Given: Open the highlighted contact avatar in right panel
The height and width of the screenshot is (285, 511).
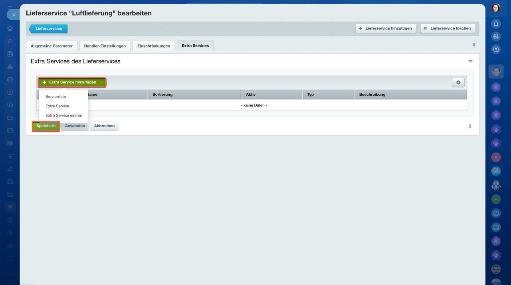Looking at the screenshot, I should (496, 71).
